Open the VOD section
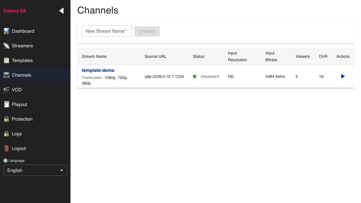 coord(17,90)
